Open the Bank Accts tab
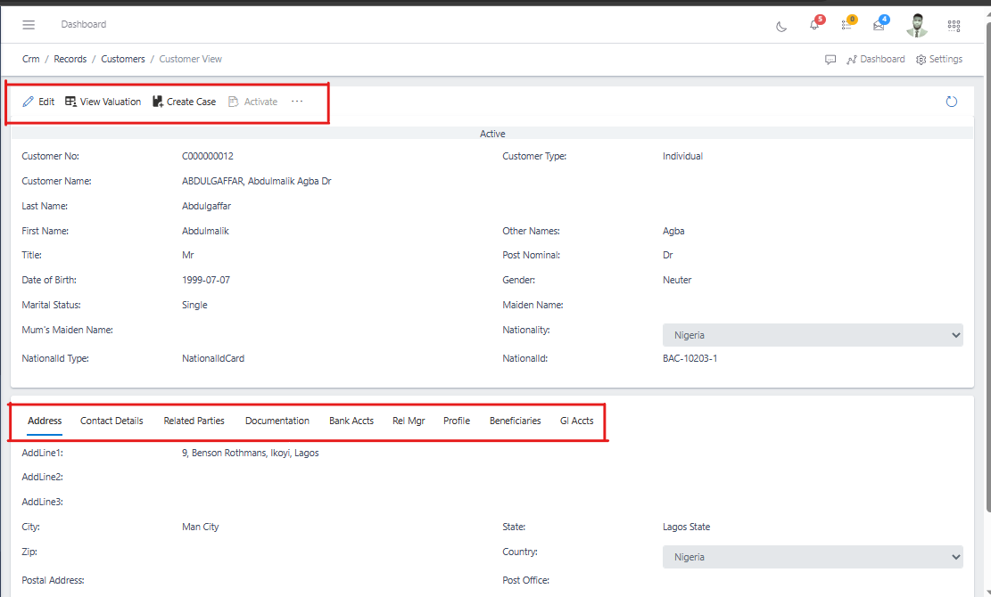991x597 pixels. click(x=351, y=420)
